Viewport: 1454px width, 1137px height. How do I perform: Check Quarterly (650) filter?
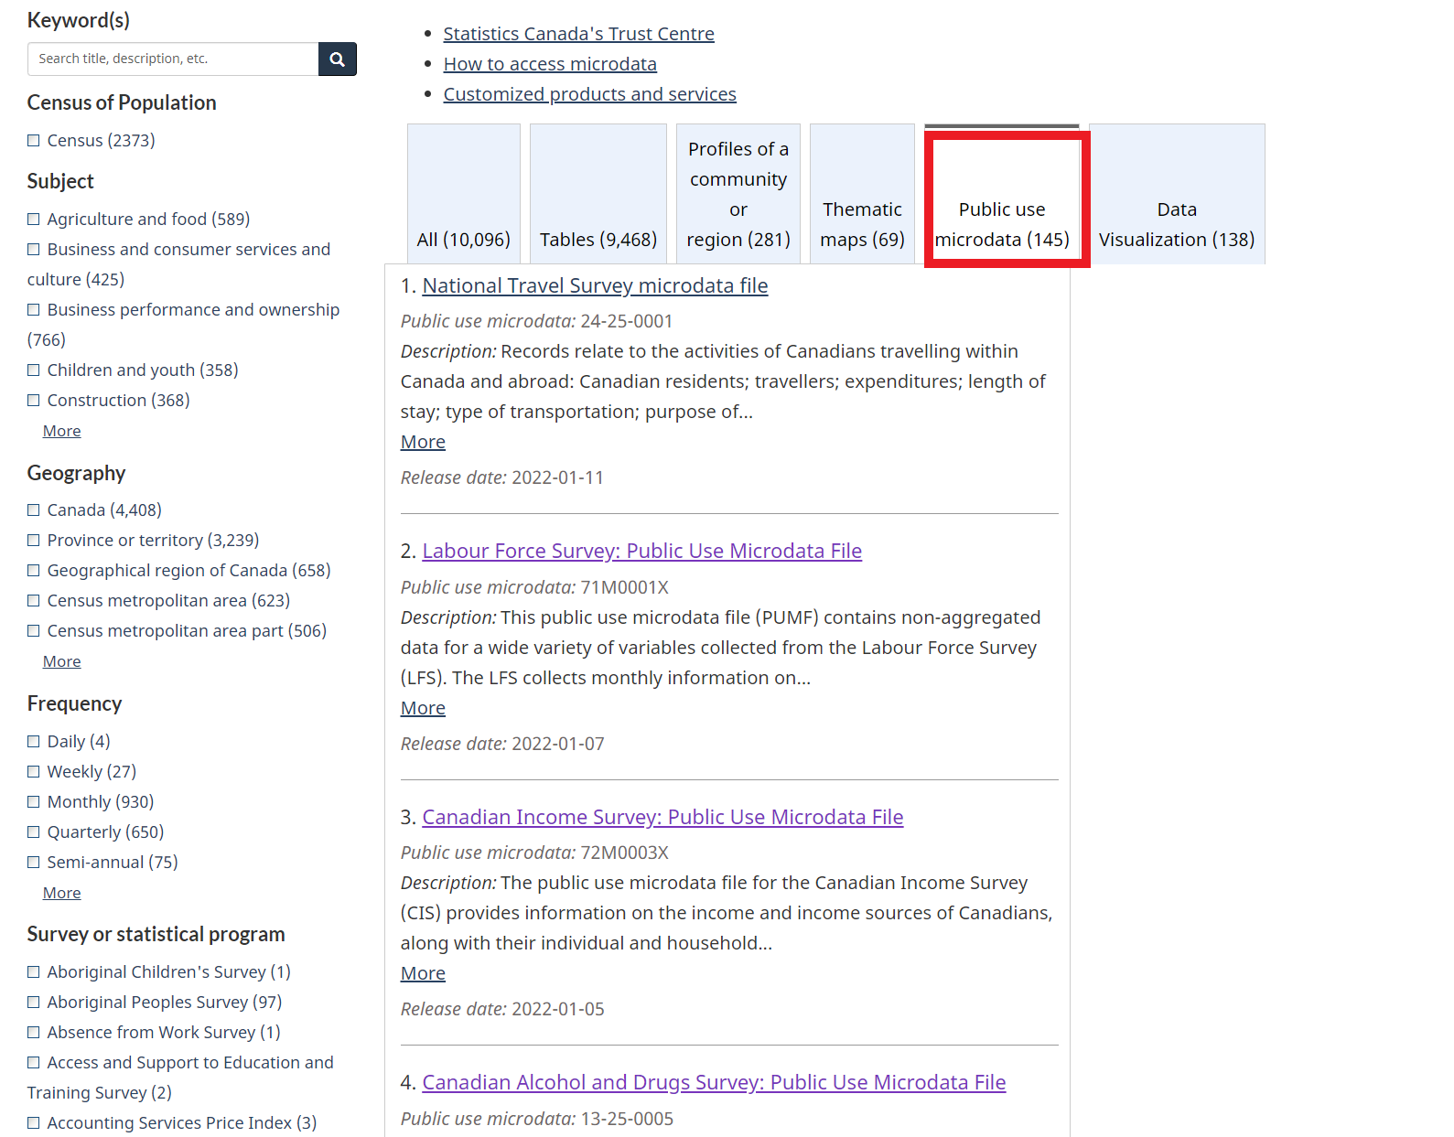click(34, 832)
